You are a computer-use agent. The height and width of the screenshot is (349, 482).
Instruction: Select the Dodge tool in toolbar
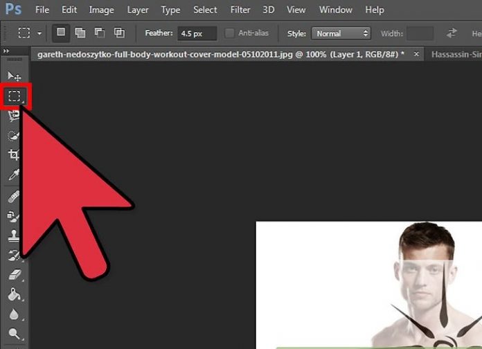tap(14, 334)
